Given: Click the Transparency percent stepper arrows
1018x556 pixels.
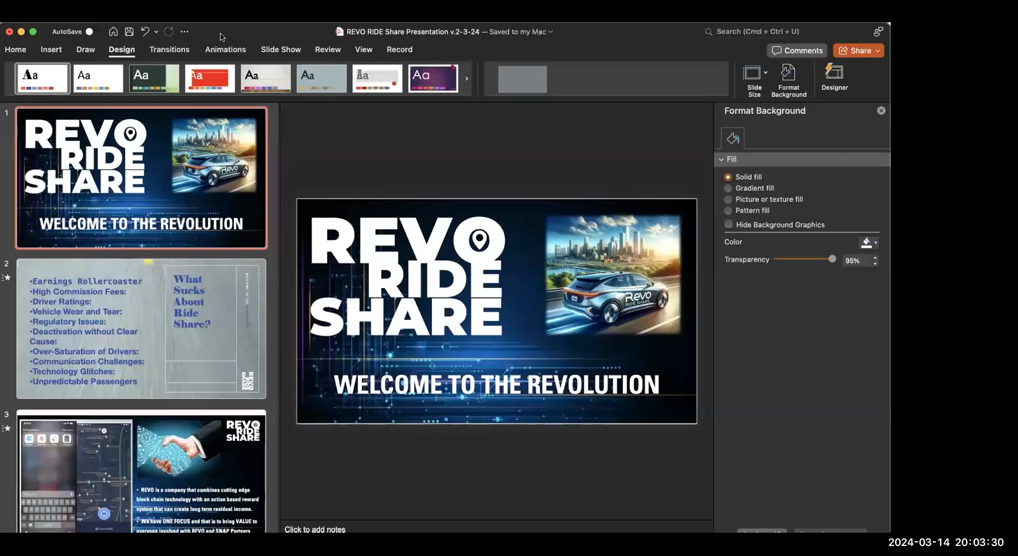Looking at the screenshot, I should [875, 261].
